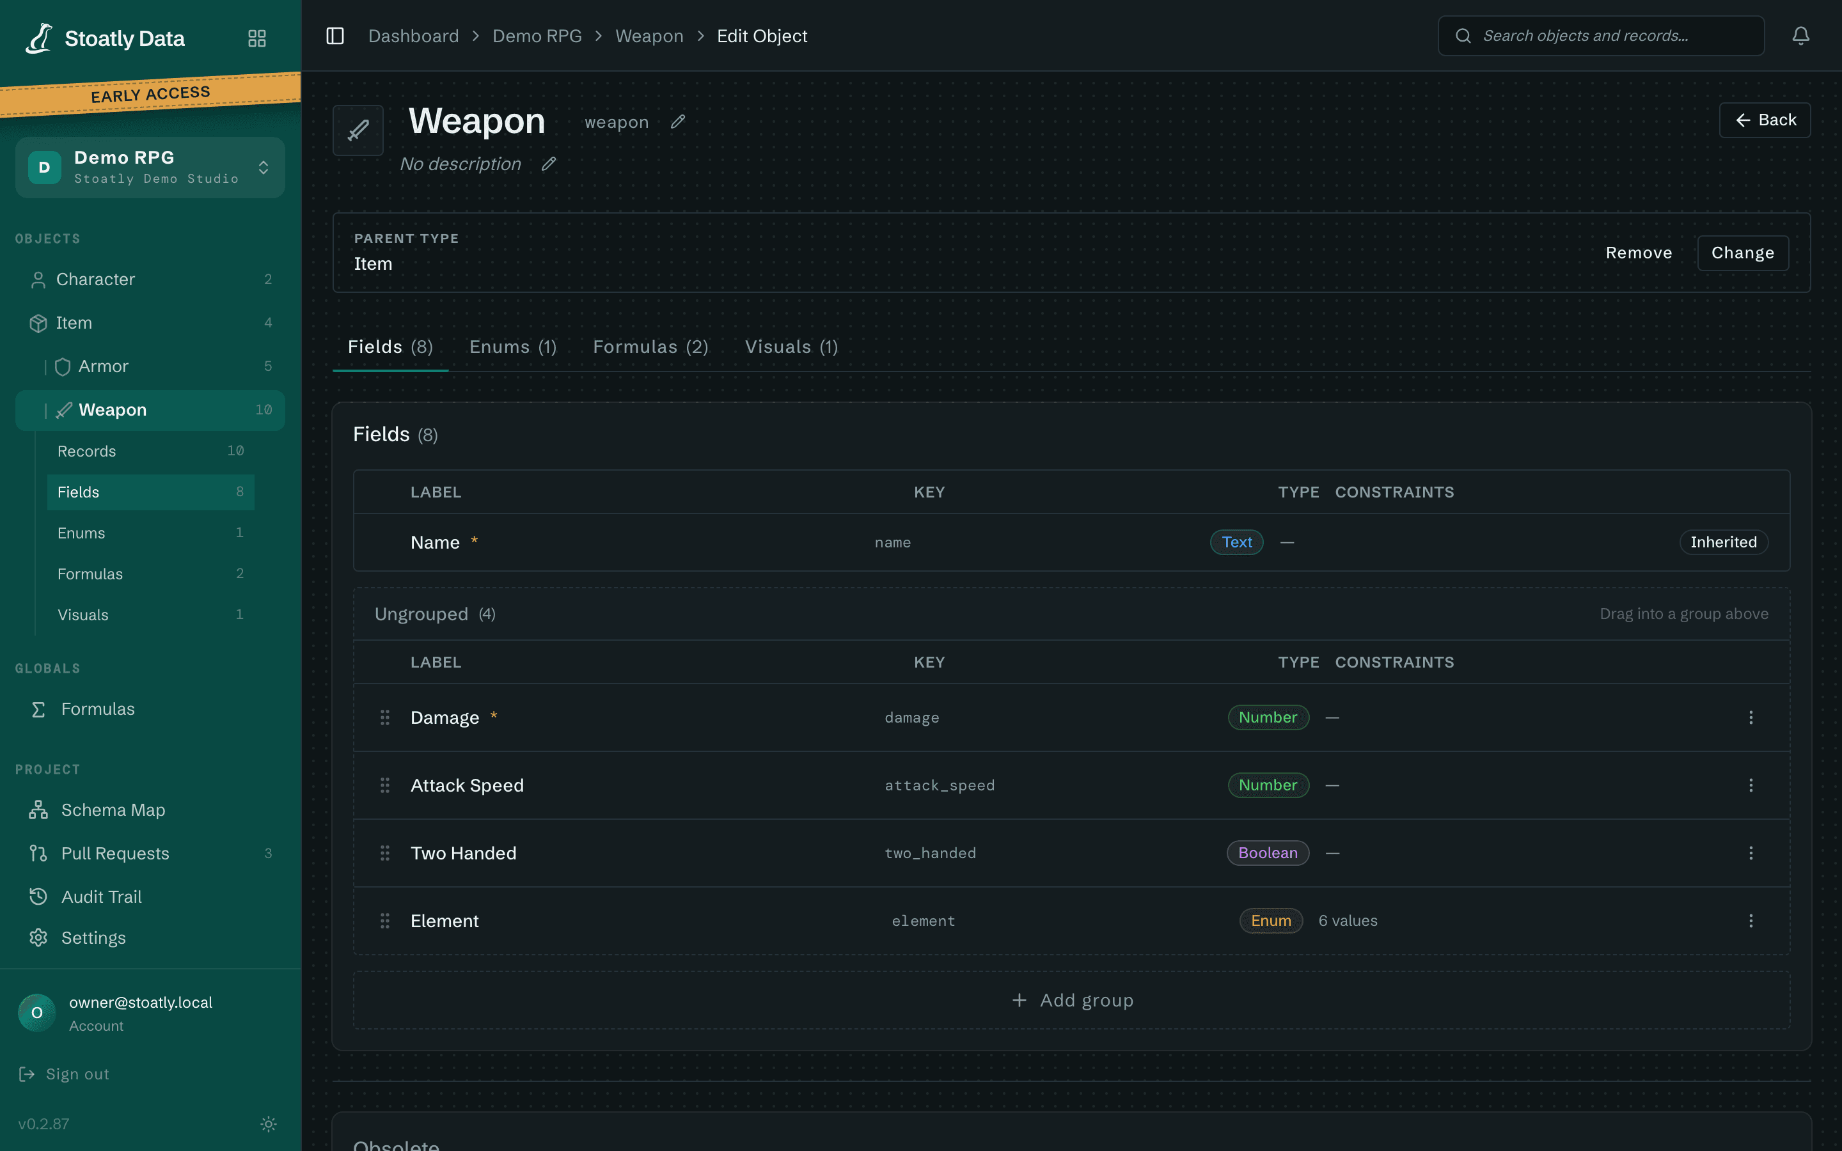
Task: Click Sign out
Action: coord(64,1074)
